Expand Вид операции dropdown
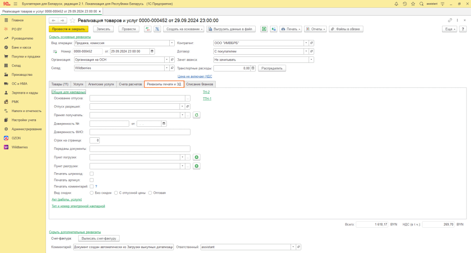 pyautogui.click(x=172, y=43)
